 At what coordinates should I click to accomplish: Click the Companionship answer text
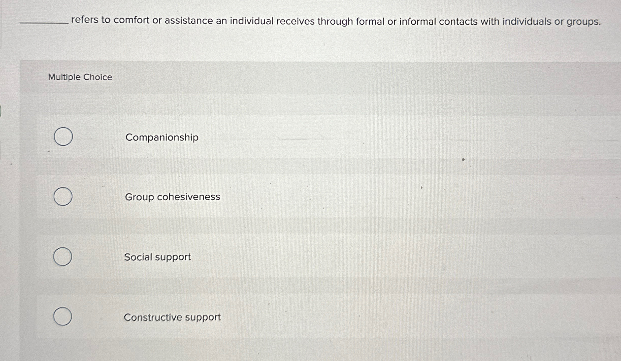coord(162,138)
